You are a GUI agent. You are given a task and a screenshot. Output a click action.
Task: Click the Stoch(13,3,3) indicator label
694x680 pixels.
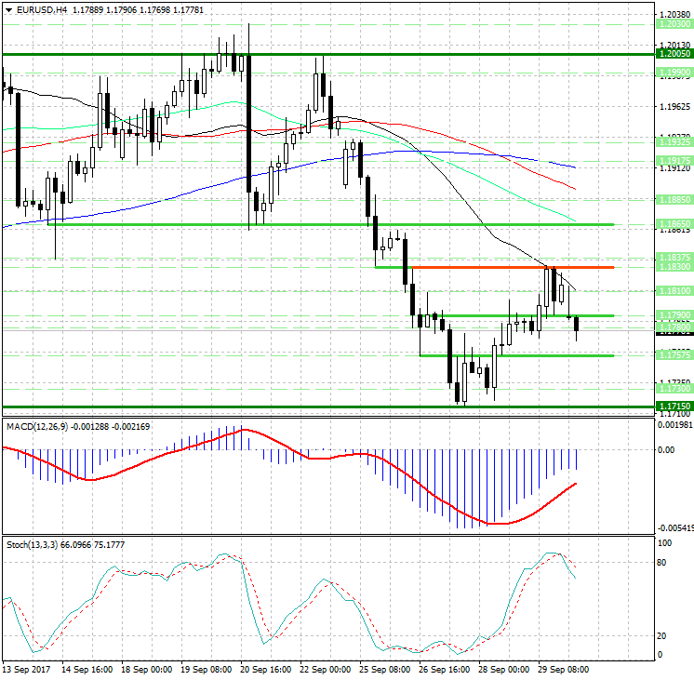pos(32,545)
